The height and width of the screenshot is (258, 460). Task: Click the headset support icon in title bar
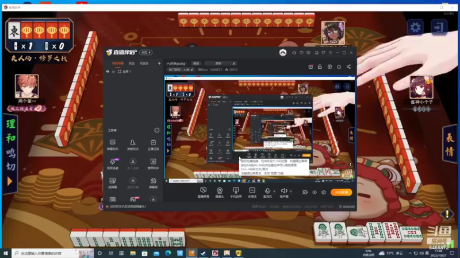coord(294,53)
